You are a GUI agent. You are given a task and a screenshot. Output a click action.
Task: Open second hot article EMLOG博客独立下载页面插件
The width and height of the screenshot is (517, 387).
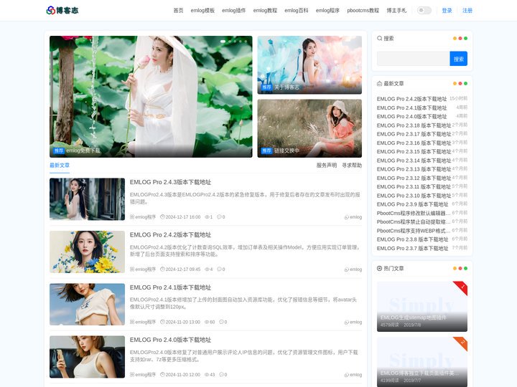422,362
